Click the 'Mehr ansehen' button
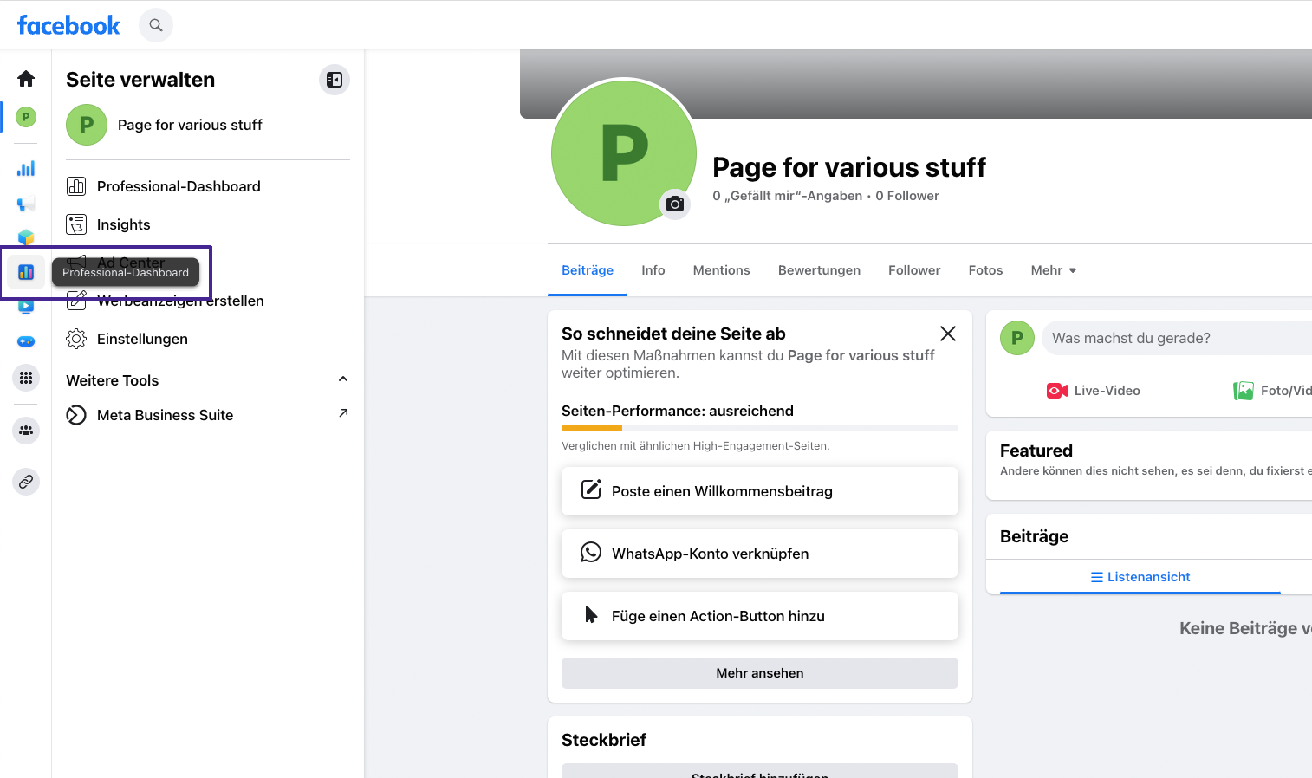Viewport: 1312px width, 778px height. pyautogui.click(x=760, y=673)
